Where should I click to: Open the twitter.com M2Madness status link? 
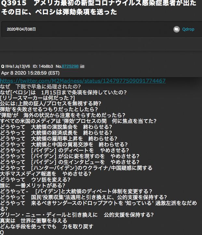pyautogui.click(x=83, y=81)
